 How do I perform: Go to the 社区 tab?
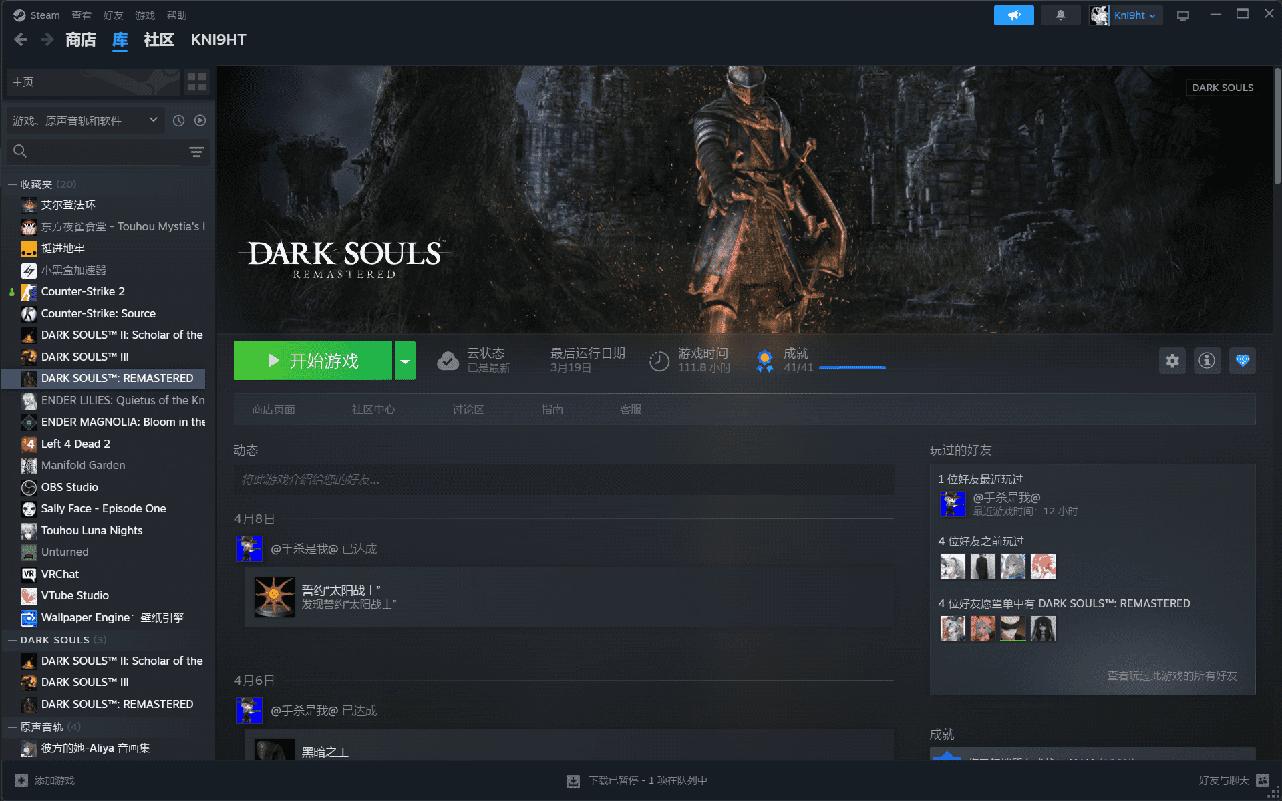tap(159, 39)
